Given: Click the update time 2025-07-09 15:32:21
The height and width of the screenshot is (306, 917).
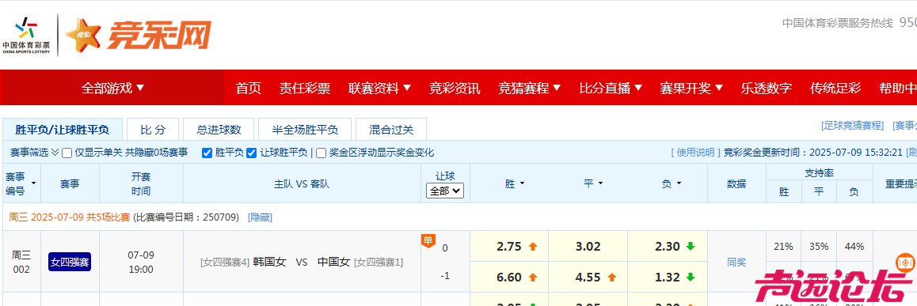Looking at the screenshot, I should [x=855, y=153].
